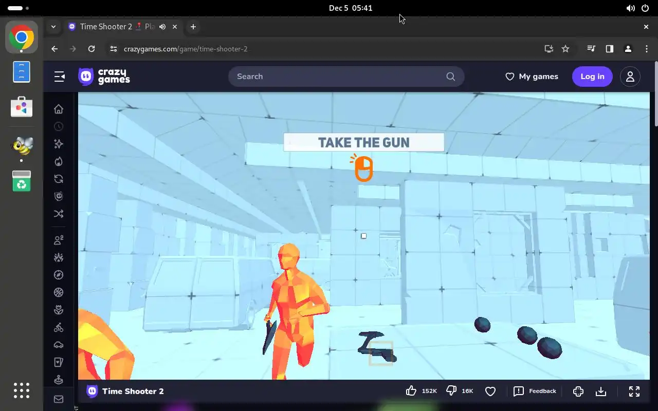Like the game with thumbs up
Image resolution: width=658 pixels, height=411 pixels.
[x=411, y=391]
